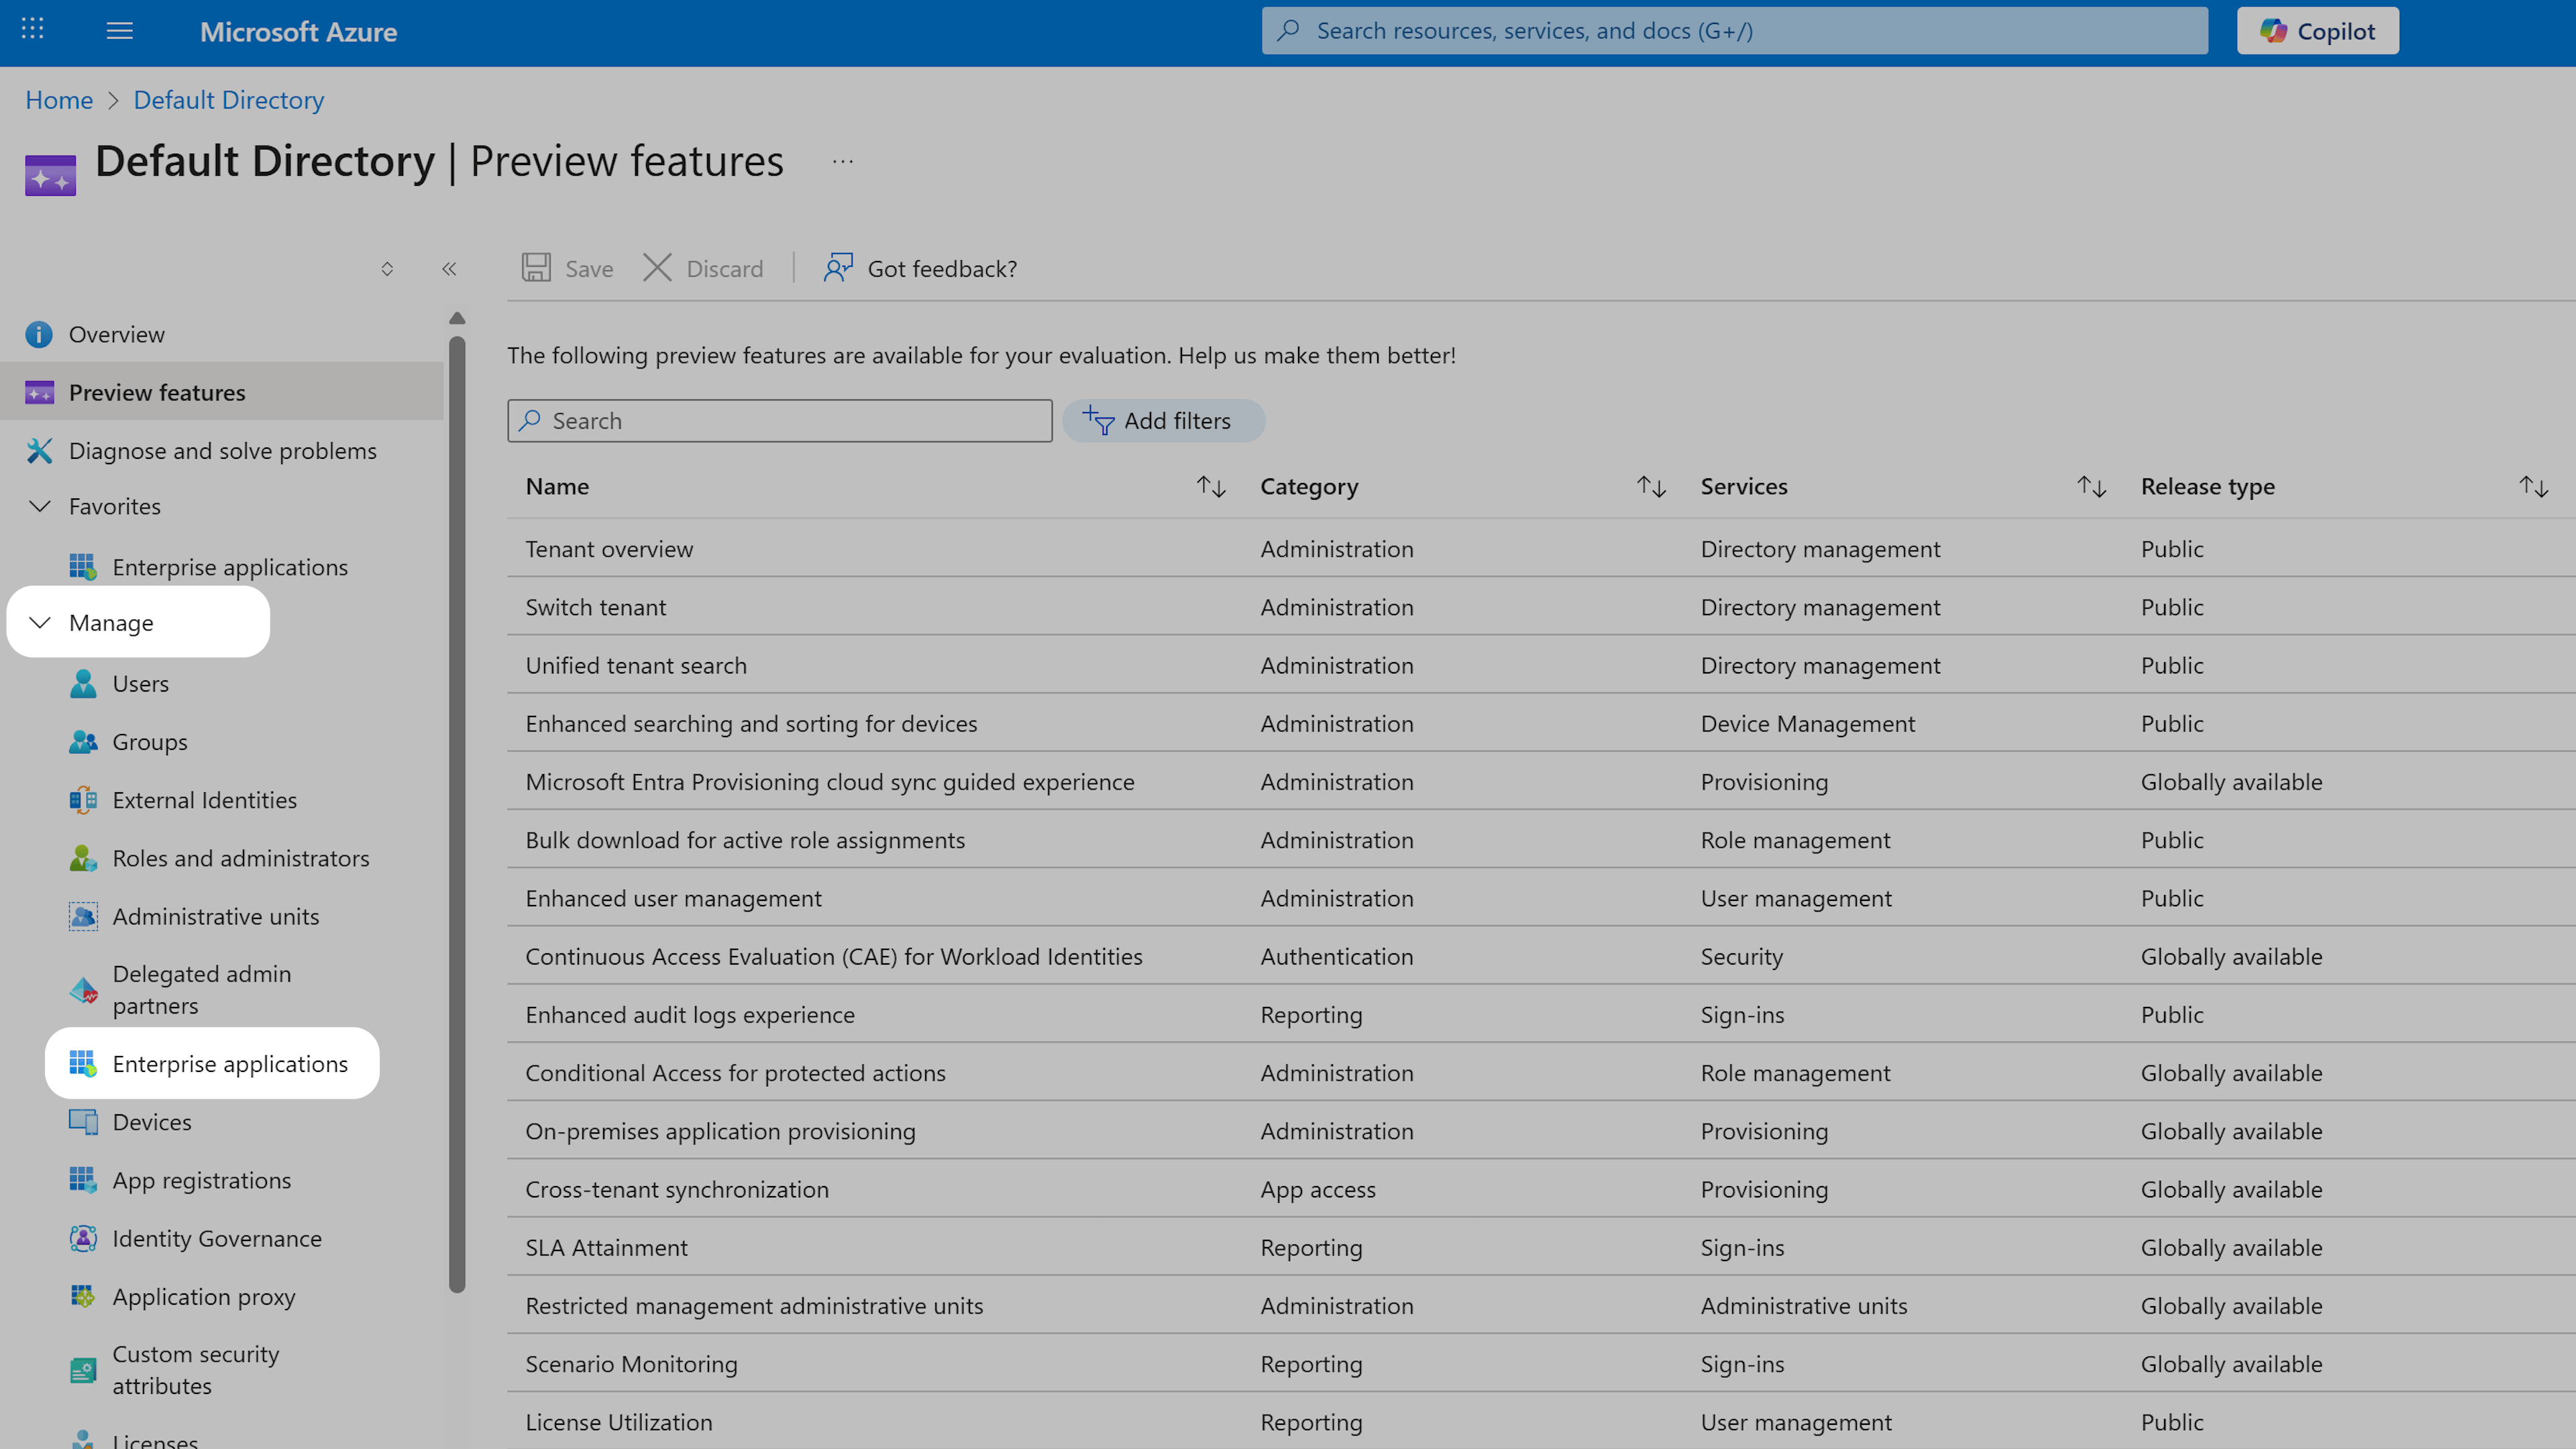Open Diagnose and solve problems
The width and height of the screenshot is (2576, 1449).
[x=222, y=451]
